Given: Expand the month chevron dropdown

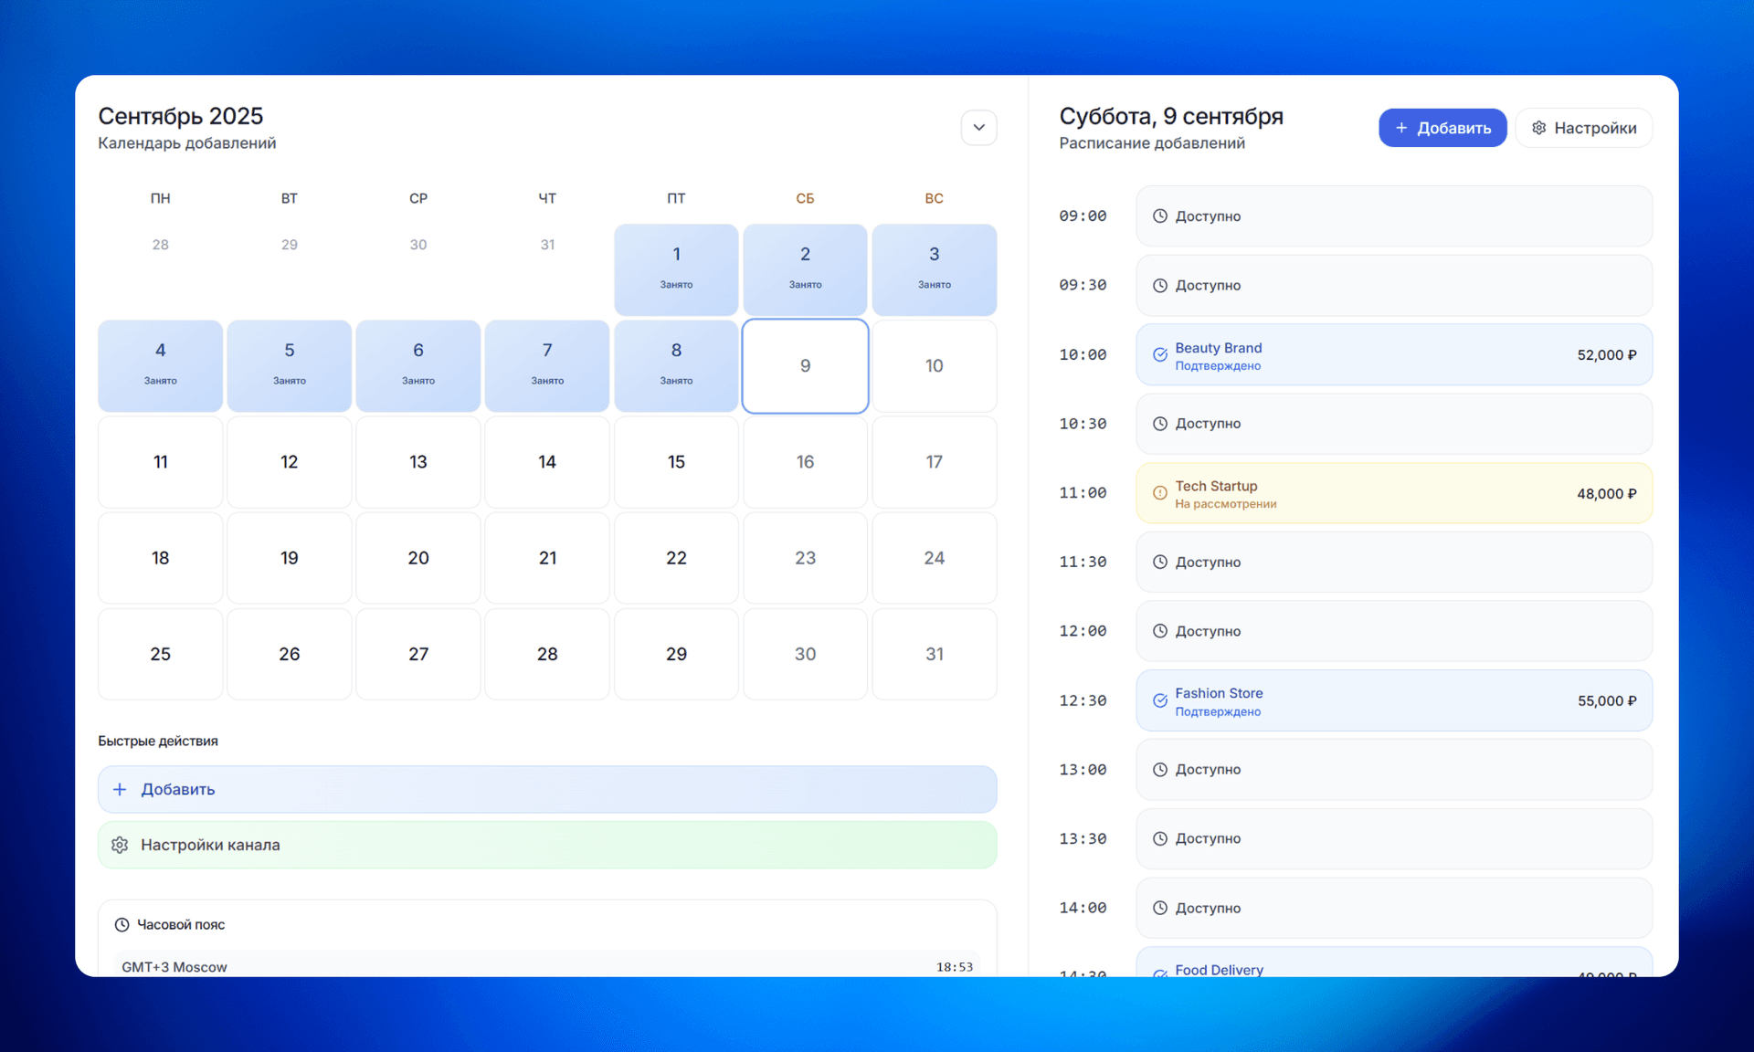Looking at the screenshot, I should point(978,128).
